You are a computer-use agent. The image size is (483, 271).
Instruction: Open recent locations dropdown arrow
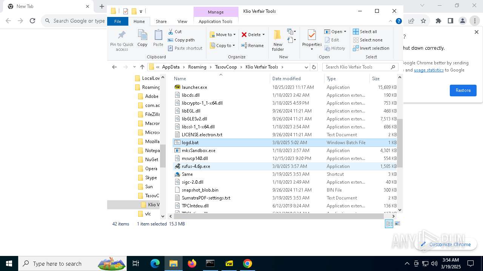[x=134, y=67]
